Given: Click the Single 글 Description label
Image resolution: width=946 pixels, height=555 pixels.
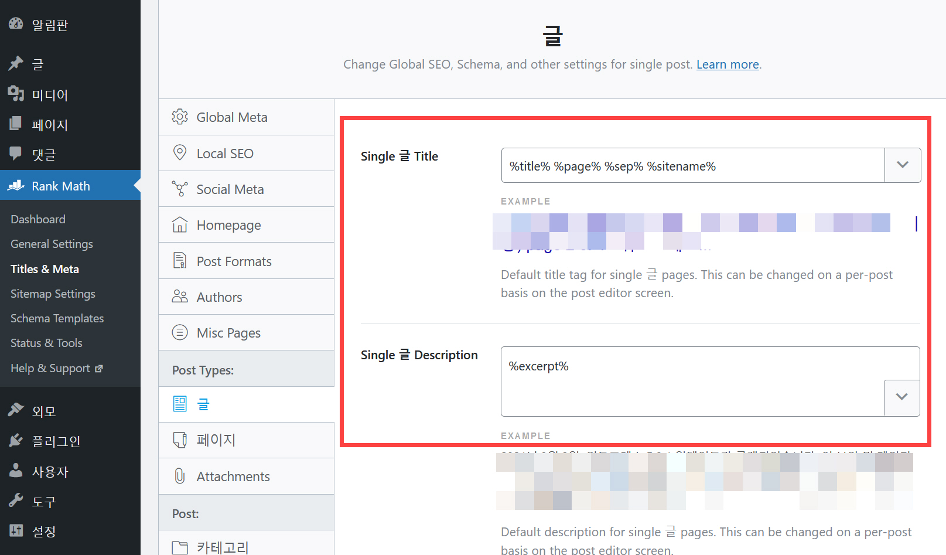Looking at the screenshot, I should pos(419,355).
